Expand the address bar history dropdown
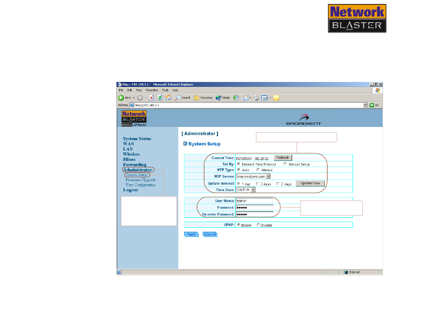Image resolution: width=421 pixels, height=327 pixels. pyautogui.click(x=365, y=105)
